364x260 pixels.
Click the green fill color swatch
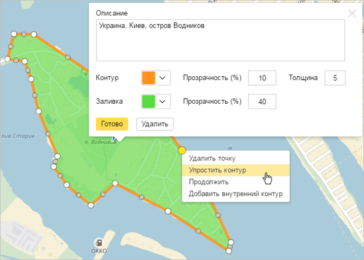click(x=148, y=101)
